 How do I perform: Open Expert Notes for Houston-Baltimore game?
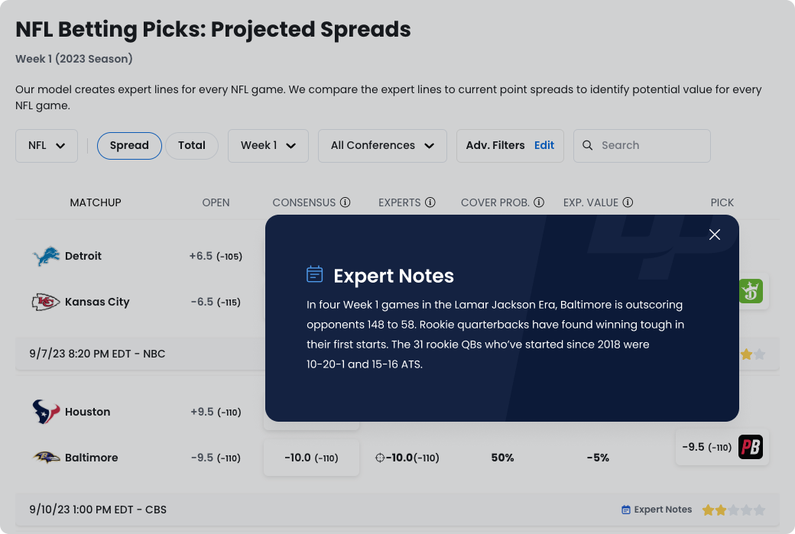click(x=657, y=510)
